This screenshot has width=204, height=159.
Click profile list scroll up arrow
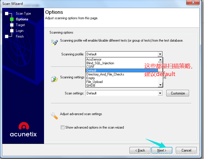click(160, 60)
